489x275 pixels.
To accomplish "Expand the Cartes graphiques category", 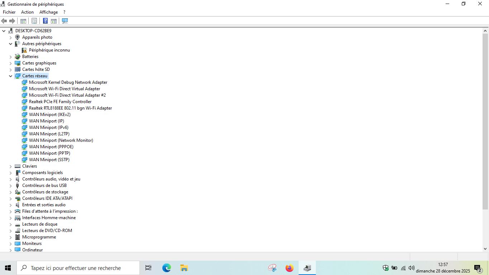I will (x=11, y=63).
